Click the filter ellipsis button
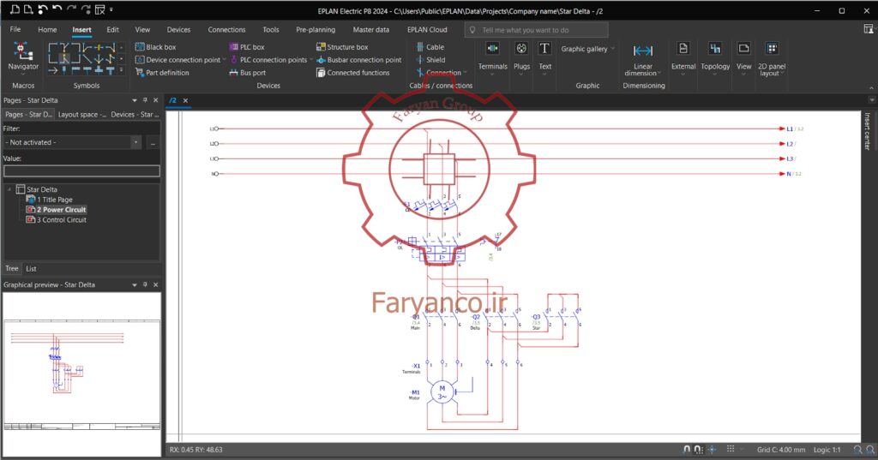 [153, 143]
